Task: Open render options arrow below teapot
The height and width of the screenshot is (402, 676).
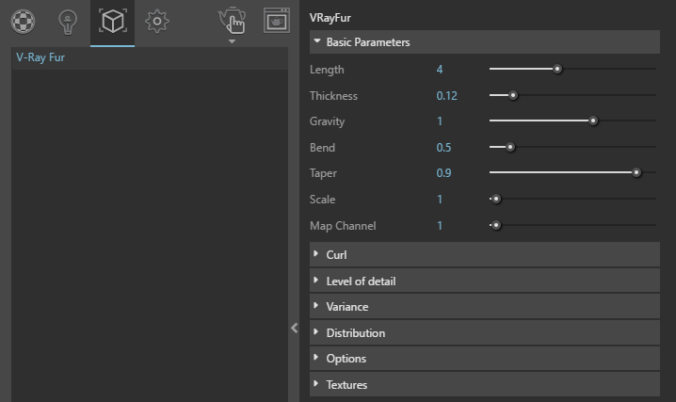Action: [232, 41]
